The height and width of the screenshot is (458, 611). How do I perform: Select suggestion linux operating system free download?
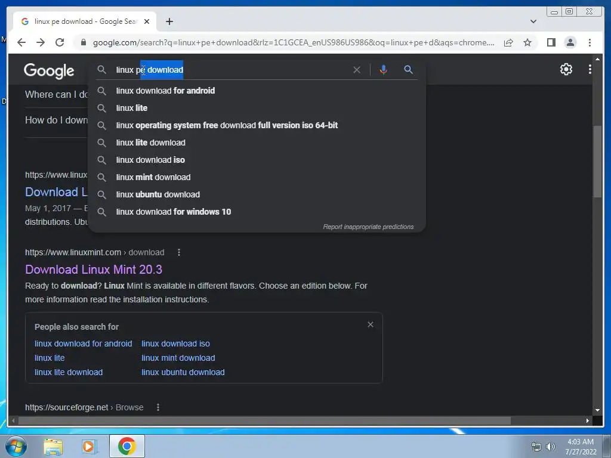coord(257,125)
